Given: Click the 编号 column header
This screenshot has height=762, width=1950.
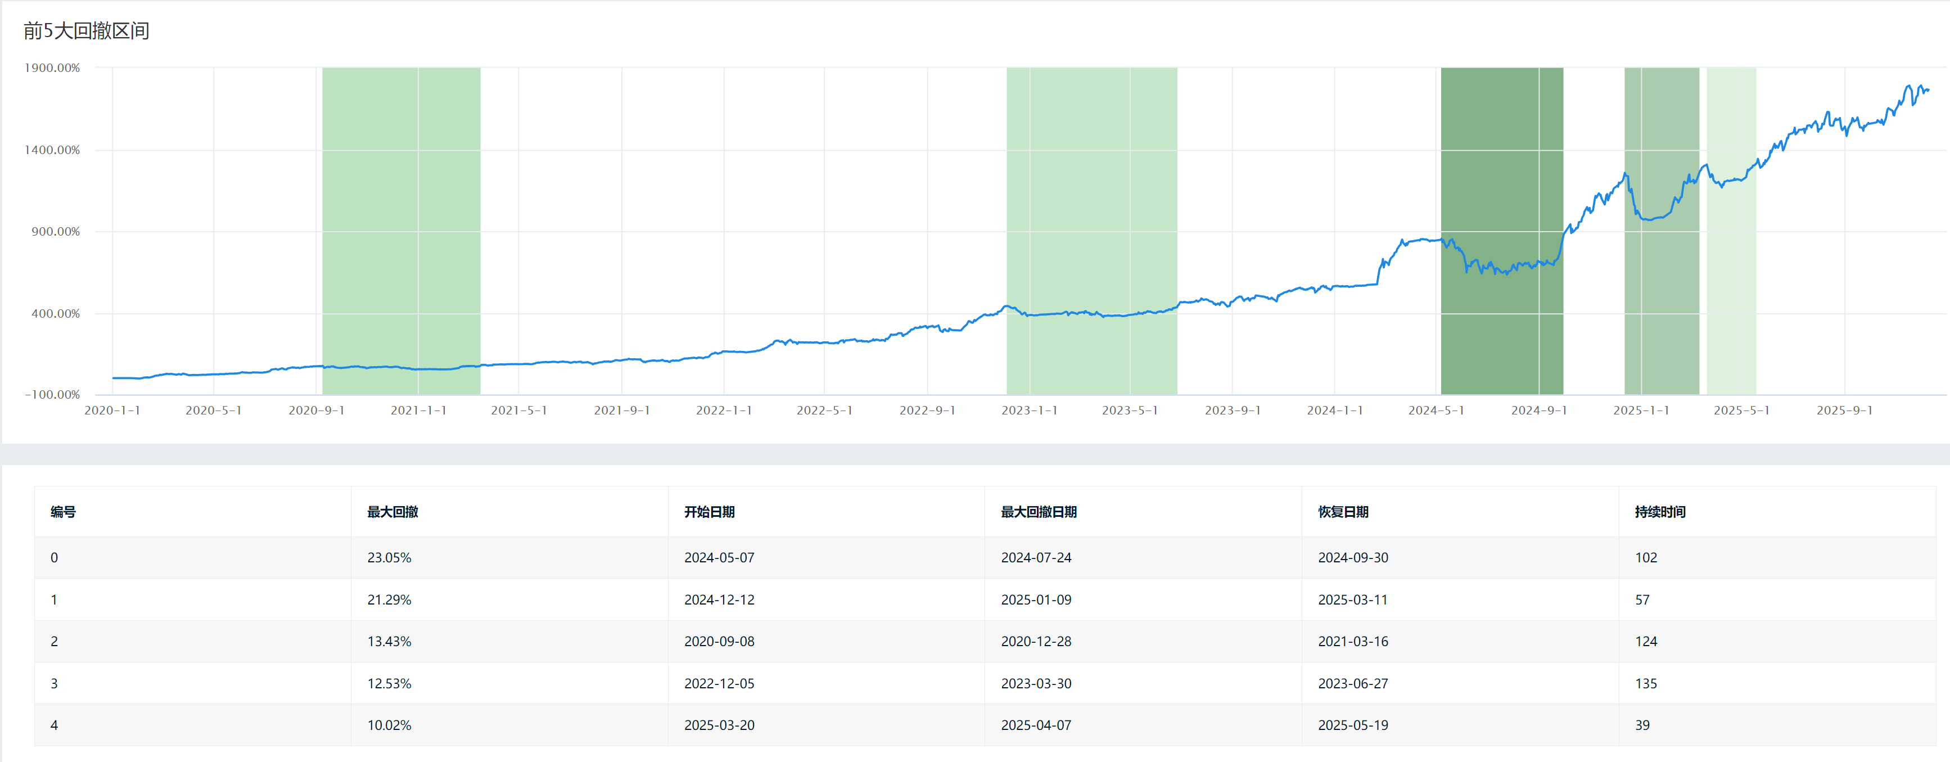Looking at the screenshot, I should pos(63,512).
